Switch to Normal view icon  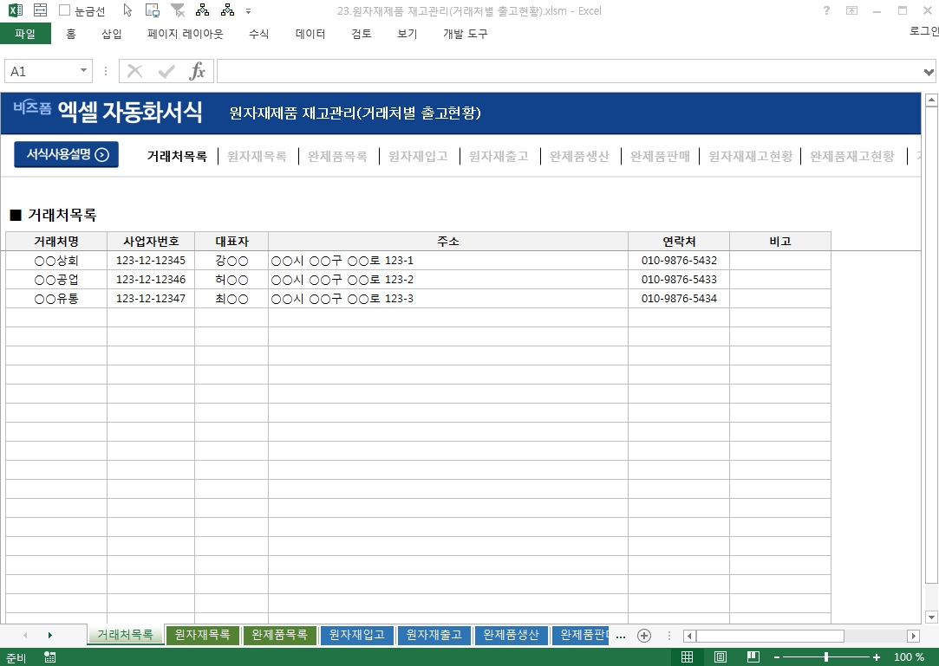click(688, 657)
